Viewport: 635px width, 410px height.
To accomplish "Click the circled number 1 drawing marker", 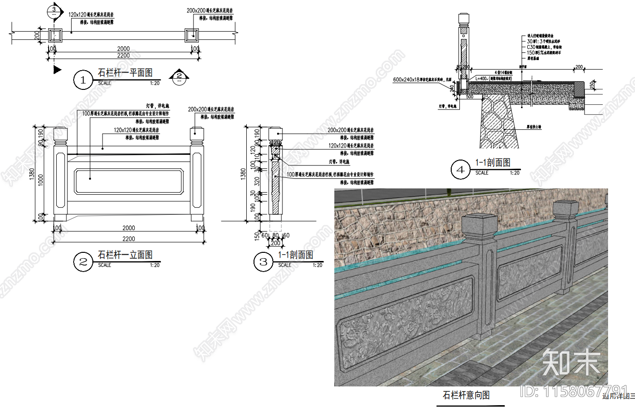I will pos(83,80).
